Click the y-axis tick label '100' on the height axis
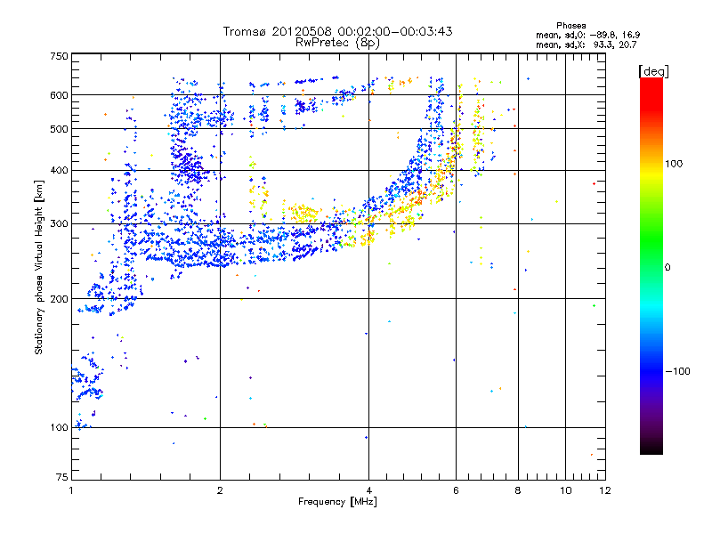 59,428
